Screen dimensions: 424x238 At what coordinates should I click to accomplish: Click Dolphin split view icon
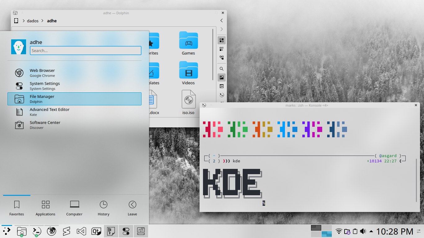(222, 86)
